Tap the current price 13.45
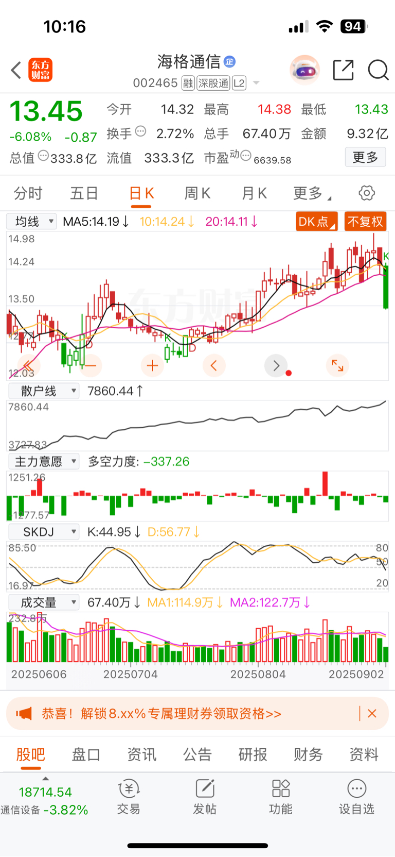The height and width of the screenshot is (857, 395). 46,111
